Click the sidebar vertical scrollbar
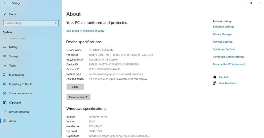 [x=61, y=103]
